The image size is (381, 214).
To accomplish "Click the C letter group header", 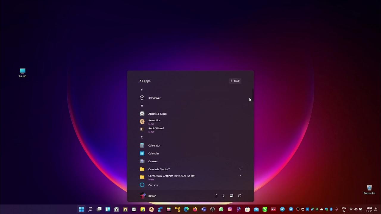I will (142, 137).
